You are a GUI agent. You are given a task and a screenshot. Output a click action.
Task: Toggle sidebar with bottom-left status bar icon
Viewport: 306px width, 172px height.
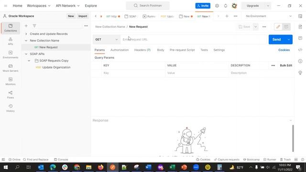point(3,160)
